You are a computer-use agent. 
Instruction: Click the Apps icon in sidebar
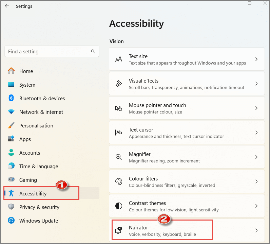pyautogui.click(x=11, y=139)
